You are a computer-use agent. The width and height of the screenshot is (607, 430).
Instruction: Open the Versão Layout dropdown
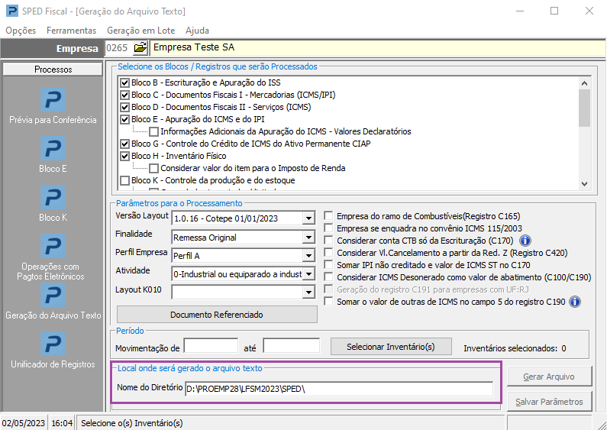[x=308, y=218]
